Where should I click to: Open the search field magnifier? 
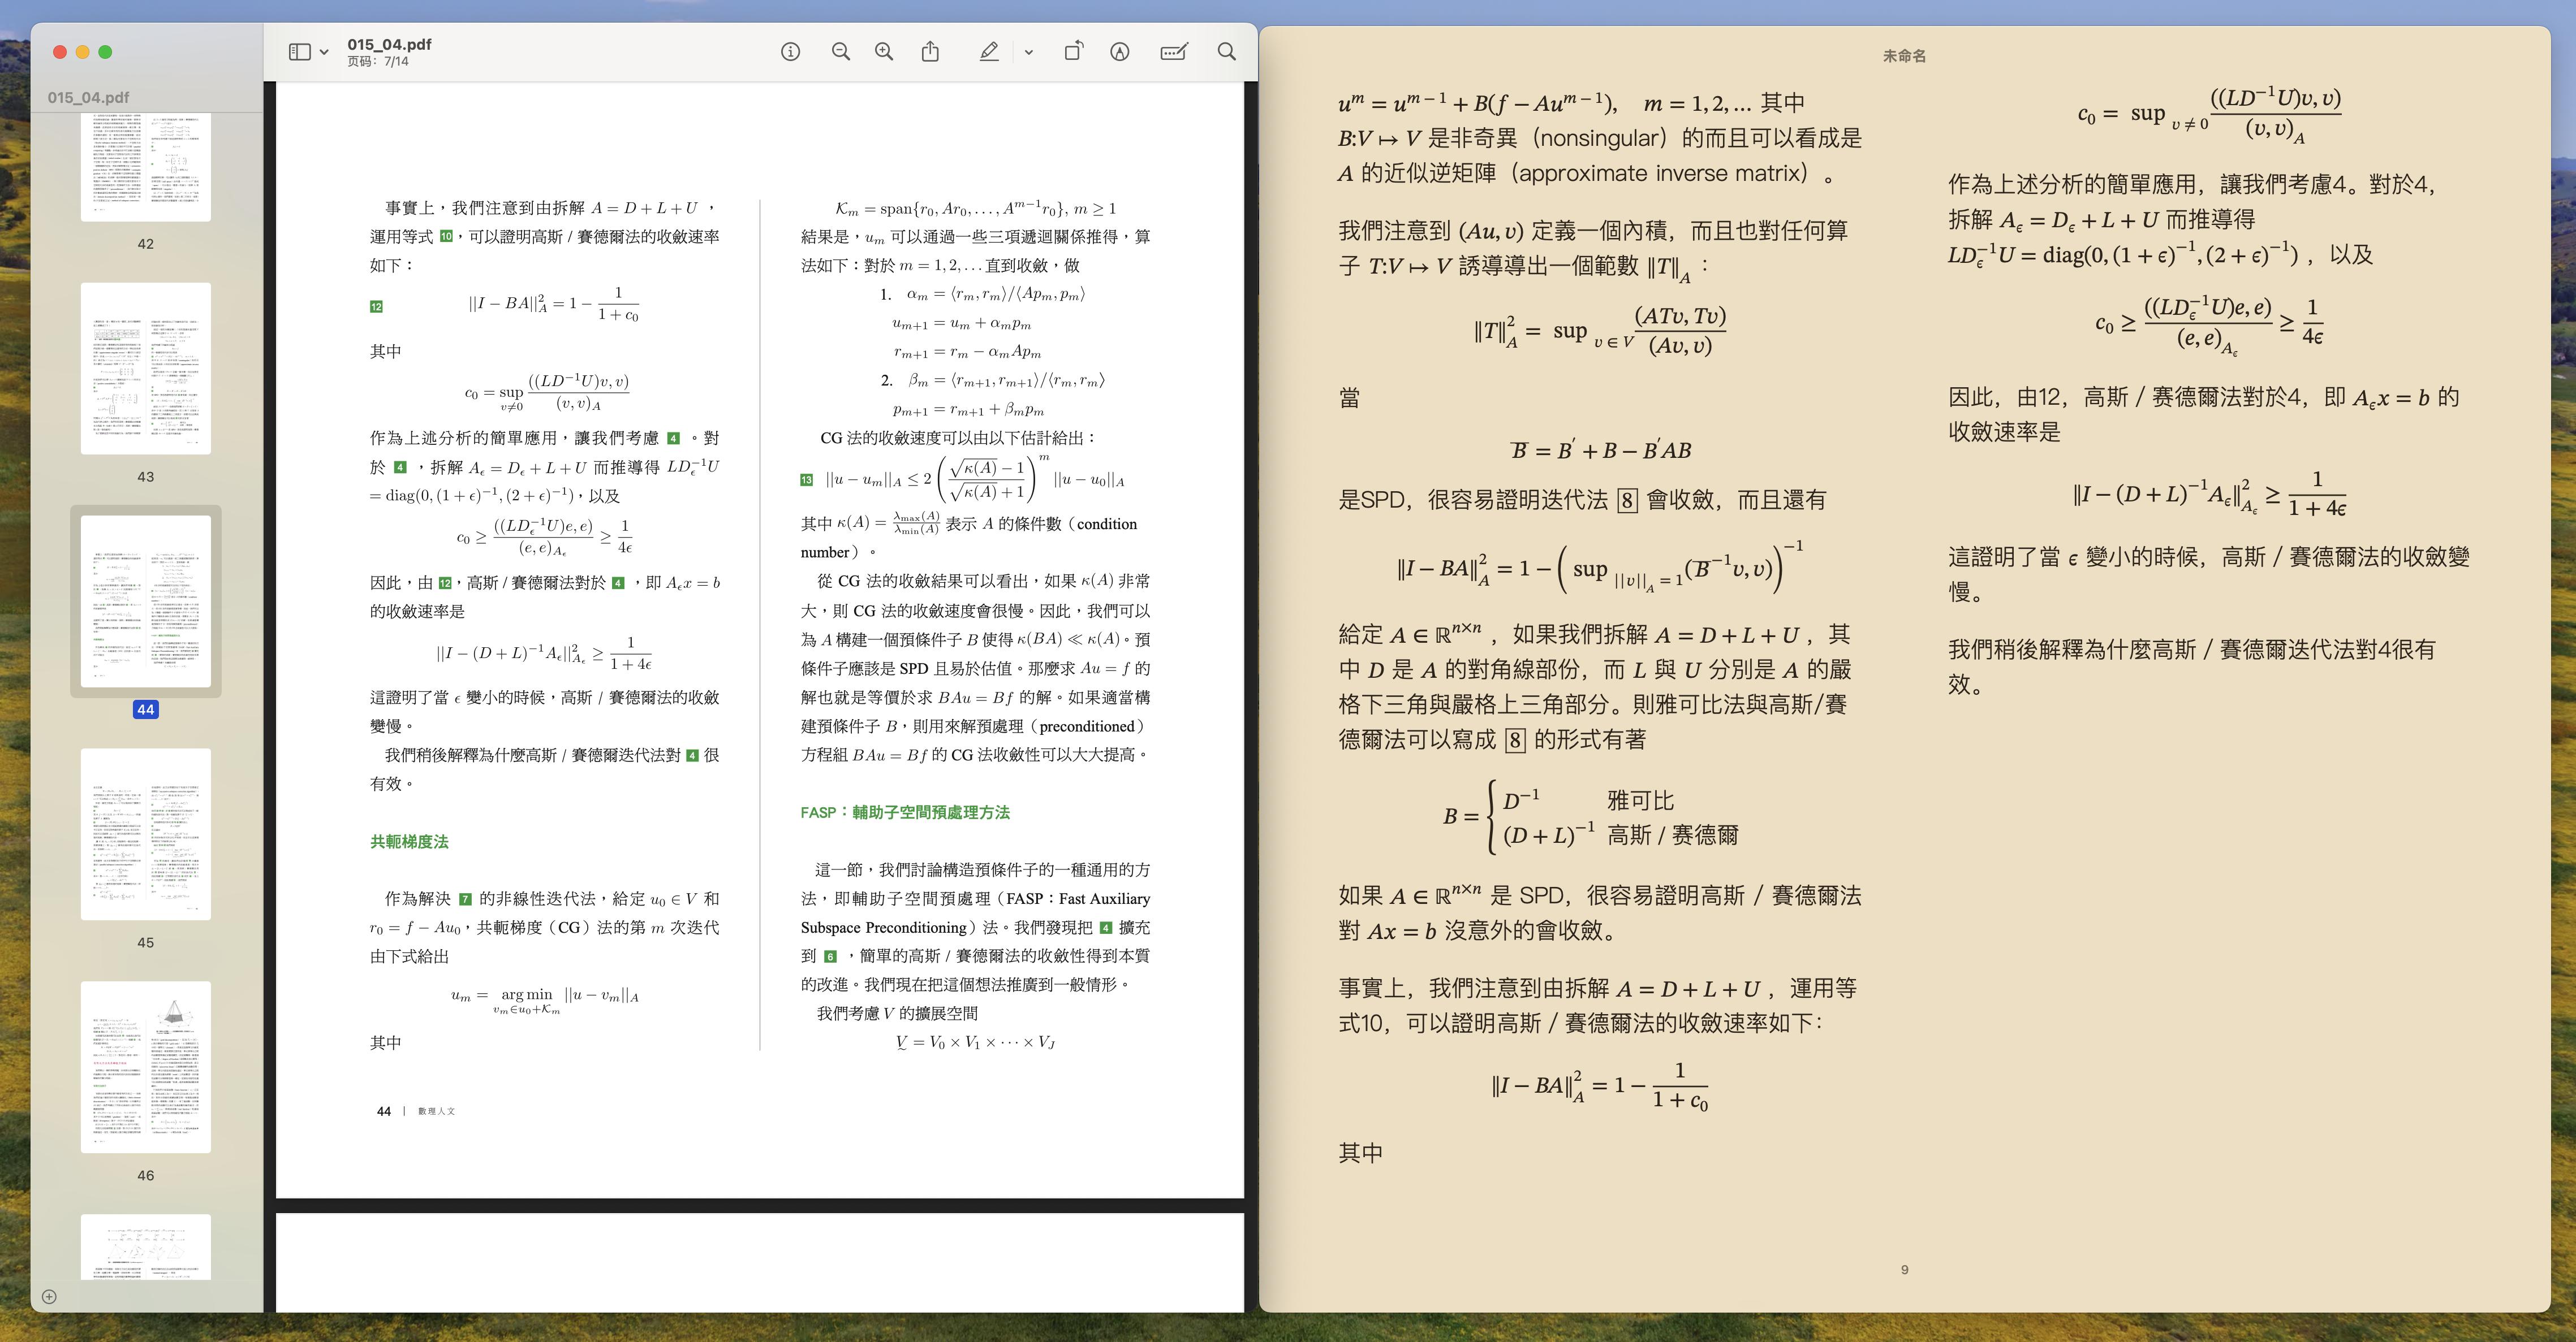[1226, 52]
